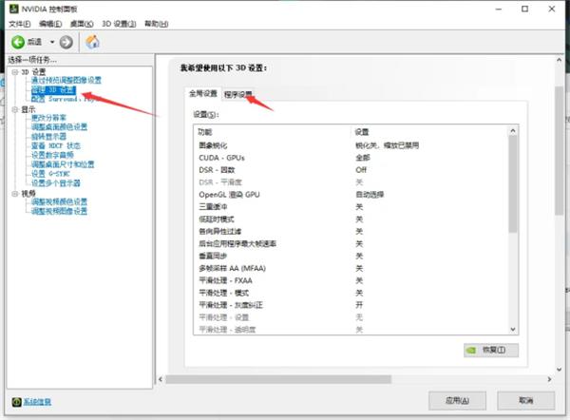
Task: Select the 低延时模式 row
Action: coord(351,220)
